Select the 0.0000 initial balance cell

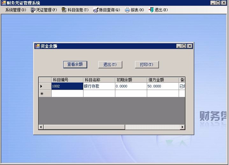131,86
